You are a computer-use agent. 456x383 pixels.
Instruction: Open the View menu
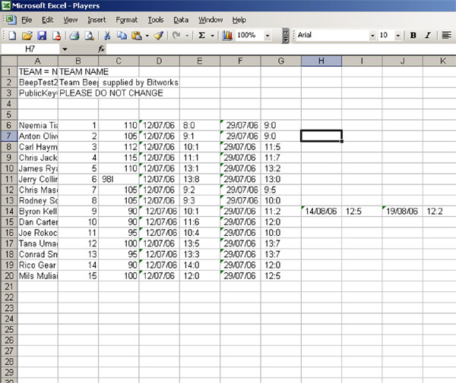(71, 20)
